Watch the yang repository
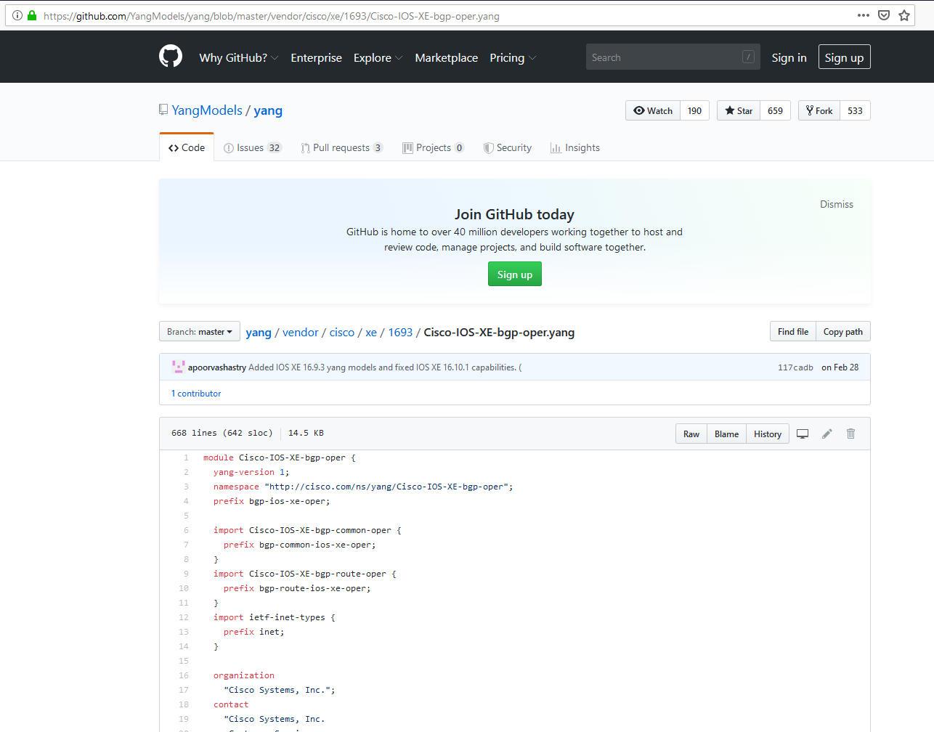The image size is (934, 732). [x=653, y=110]
